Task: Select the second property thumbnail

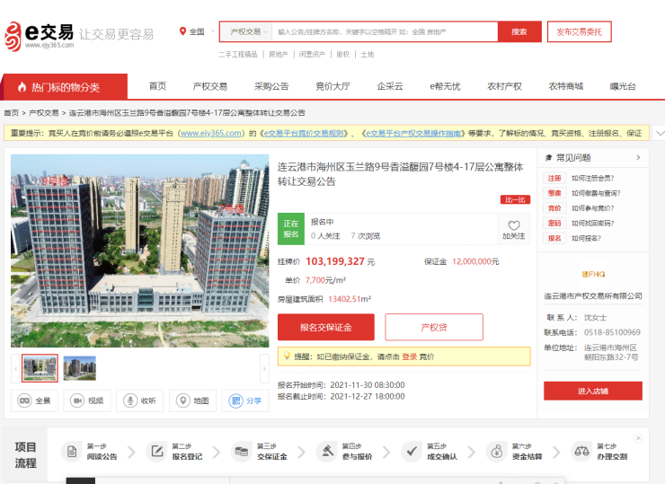Action: (x=79, y=368)
